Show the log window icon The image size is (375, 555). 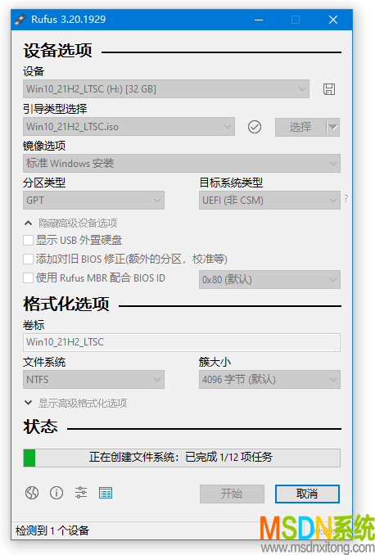click(106, 493)
